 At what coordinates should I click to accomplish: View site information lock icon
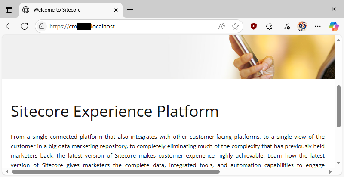pyautogui.click(x=42, y=26)
